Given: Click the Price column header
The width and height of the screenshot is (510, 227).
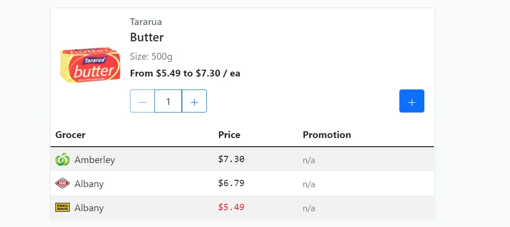Looking at the screenshot, I should pos(229,135).
